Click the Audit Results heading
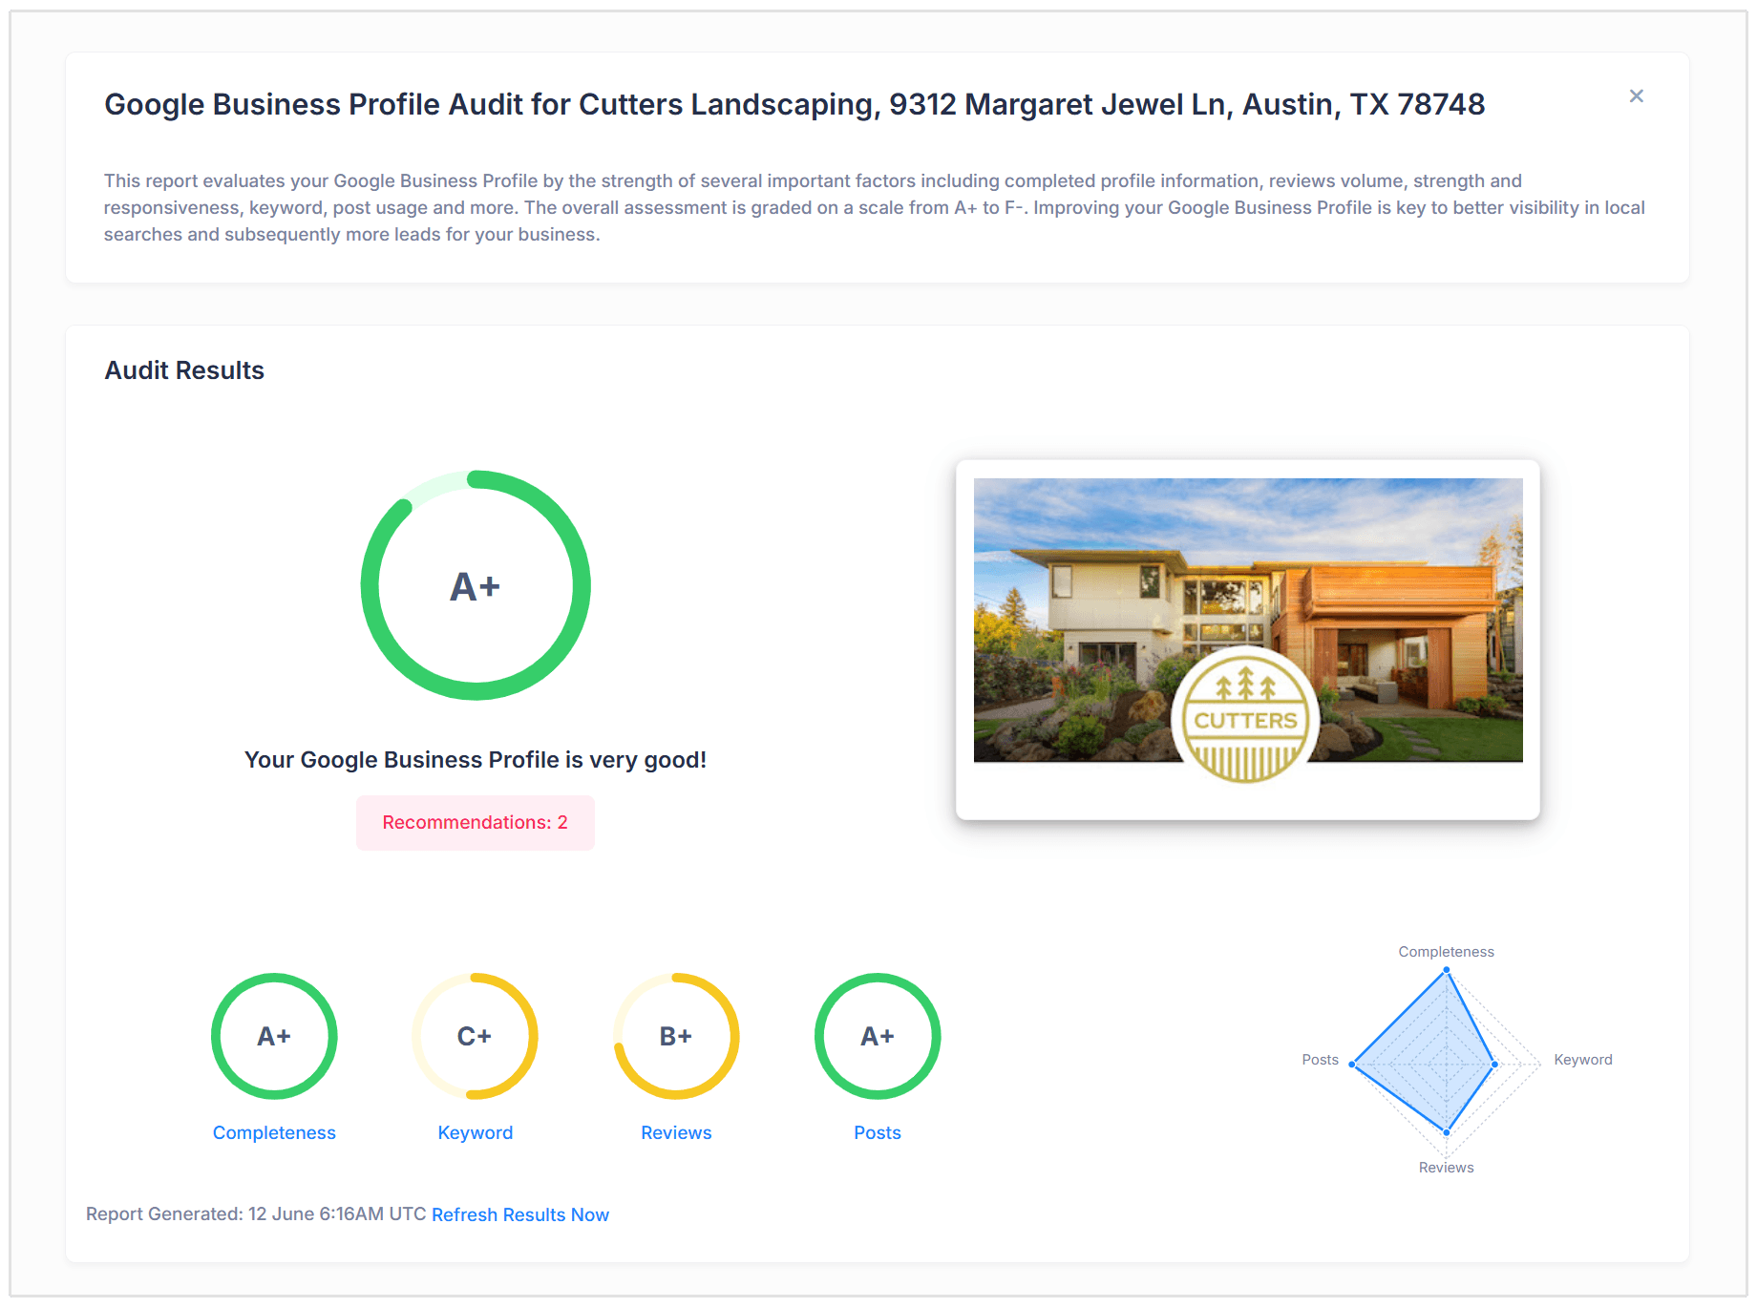This screenshot has height=1308, width=1757. [x=184, y=370]
